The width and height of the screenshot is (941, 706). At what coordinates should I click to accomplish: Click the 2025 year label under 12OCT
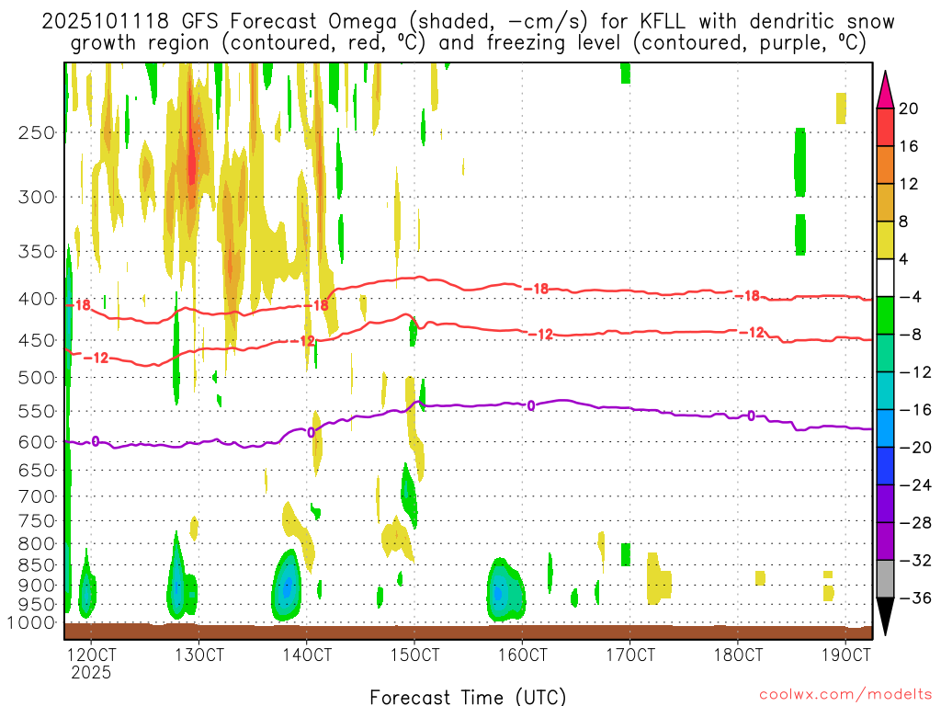91,672
